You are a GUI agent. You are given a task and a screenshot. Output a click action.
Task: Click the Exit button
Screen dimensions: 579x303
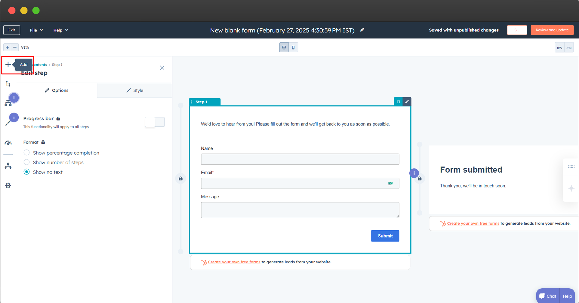(12, 30)
